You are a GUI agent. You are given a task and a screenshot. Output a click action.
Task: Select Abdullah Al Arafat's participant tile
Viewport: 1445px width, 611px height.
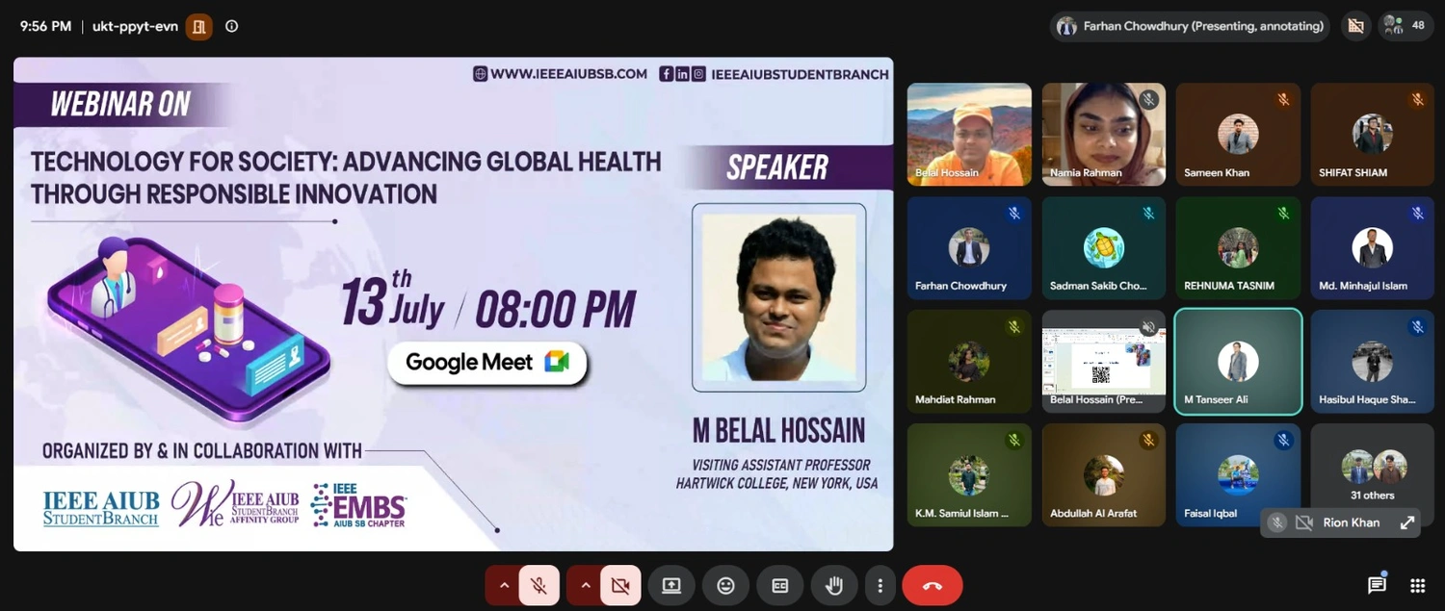click(x=1104, y=475)
